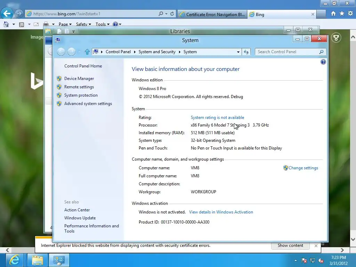Open System rating is not available link
Viewport: 356px width, 267px height.
point(218,118)
